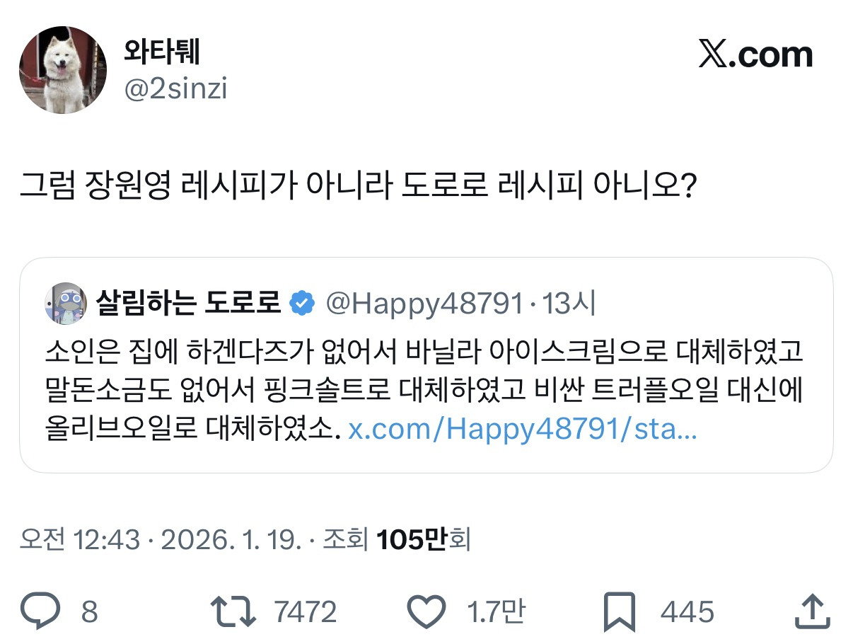
Task: View the 조회 105만회 view count
Action: click(396, 540)
